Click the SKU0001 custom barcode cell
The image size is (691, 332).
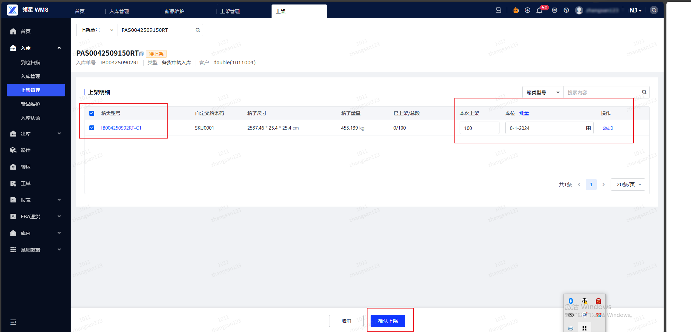point(204,128)
